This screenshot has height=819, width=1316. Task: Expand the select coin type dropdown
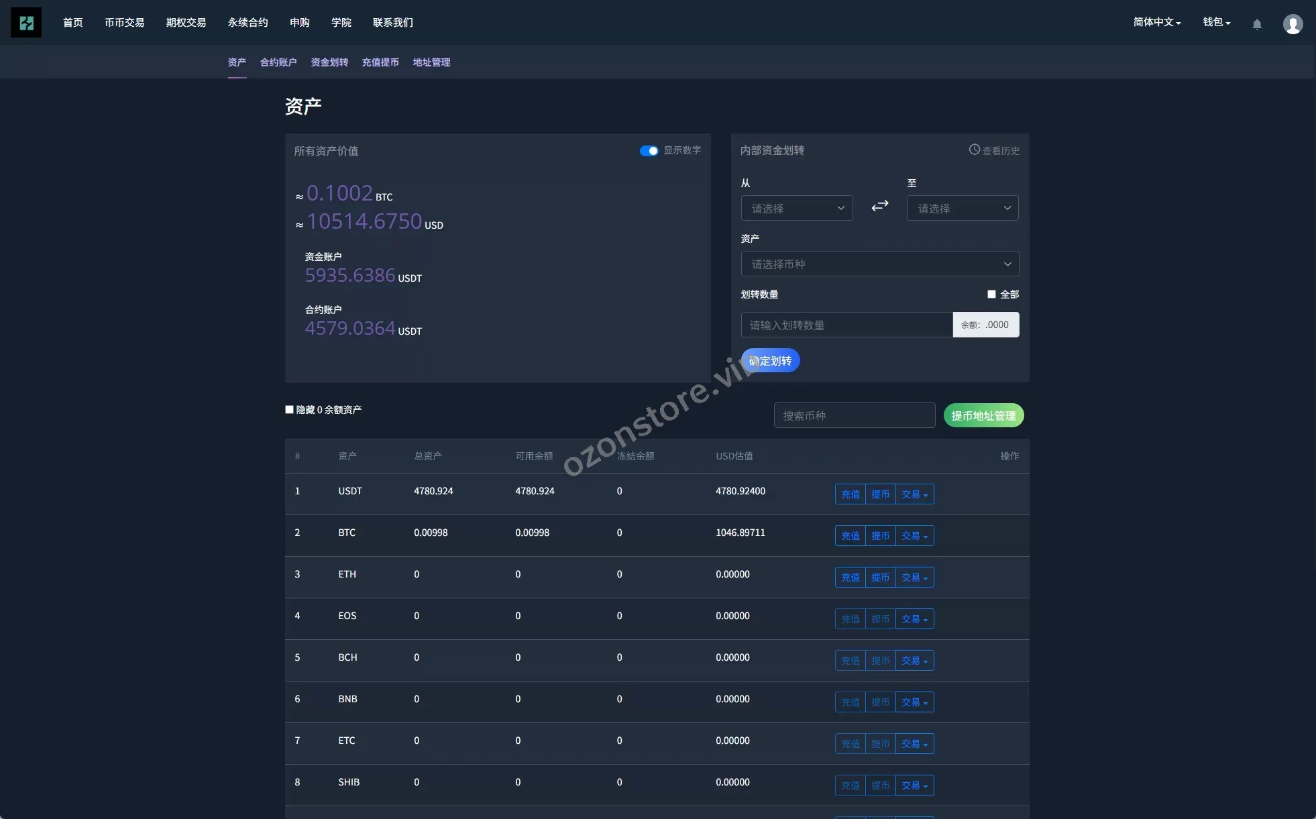click(x=879, y=264)
